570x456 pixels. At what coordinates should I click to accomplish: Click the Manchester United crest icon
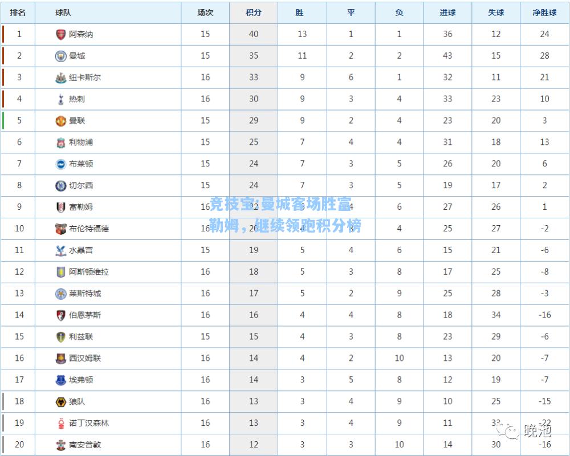(61, 121)
